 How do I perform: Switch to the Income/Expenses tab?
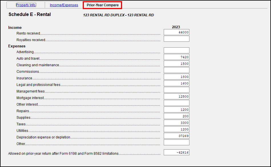click(x=64, y=5)
